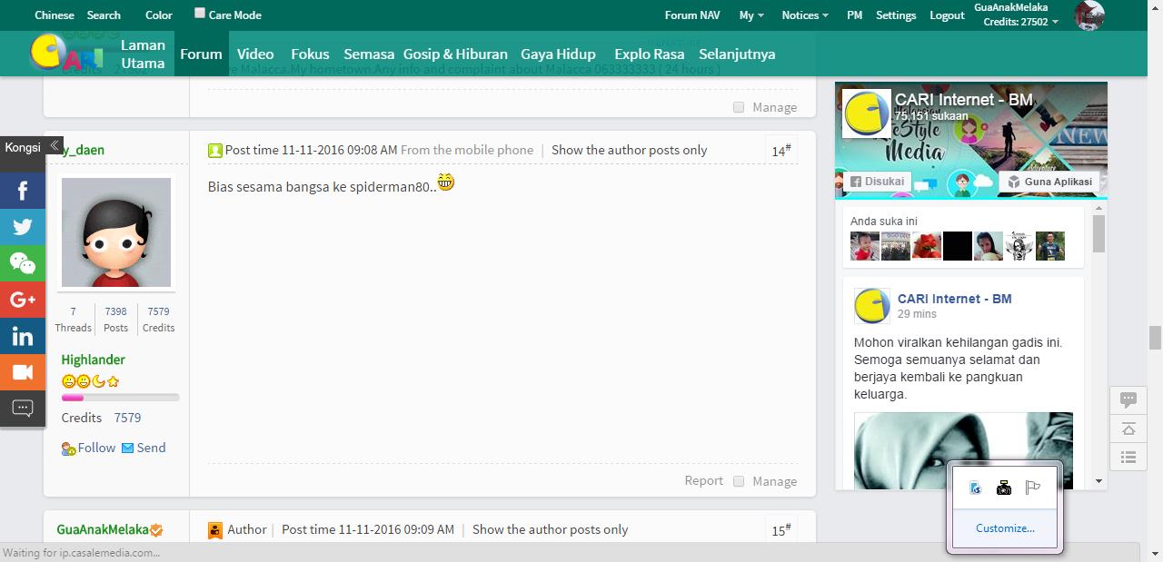Open y_daen's profile username link
Viewport: 1163px width, 562px height.
(83, 150)
